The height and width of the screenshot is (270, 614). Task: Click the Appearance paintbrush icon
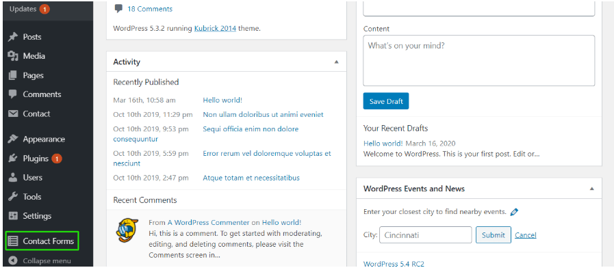[13, 139]
